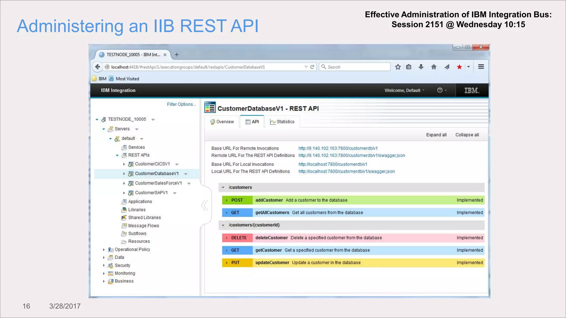Select CustomerSAPV1 in the tree

pyautogui.click(x=151, y=193)
